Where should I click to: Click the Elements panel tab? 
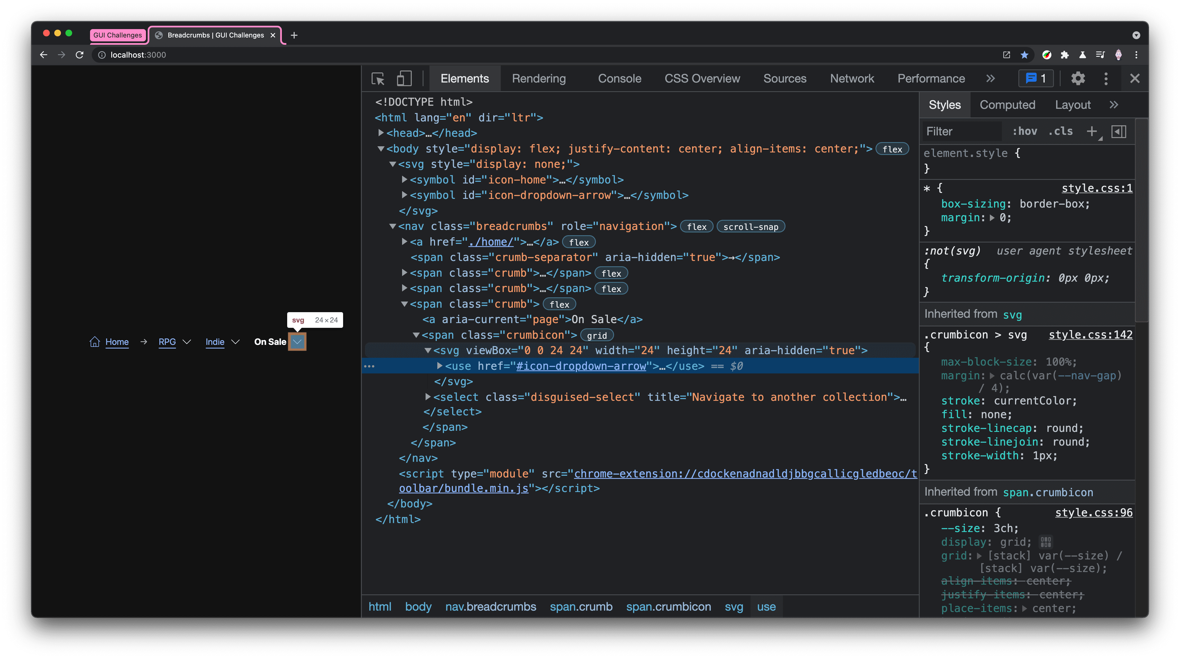coord(465,79)
